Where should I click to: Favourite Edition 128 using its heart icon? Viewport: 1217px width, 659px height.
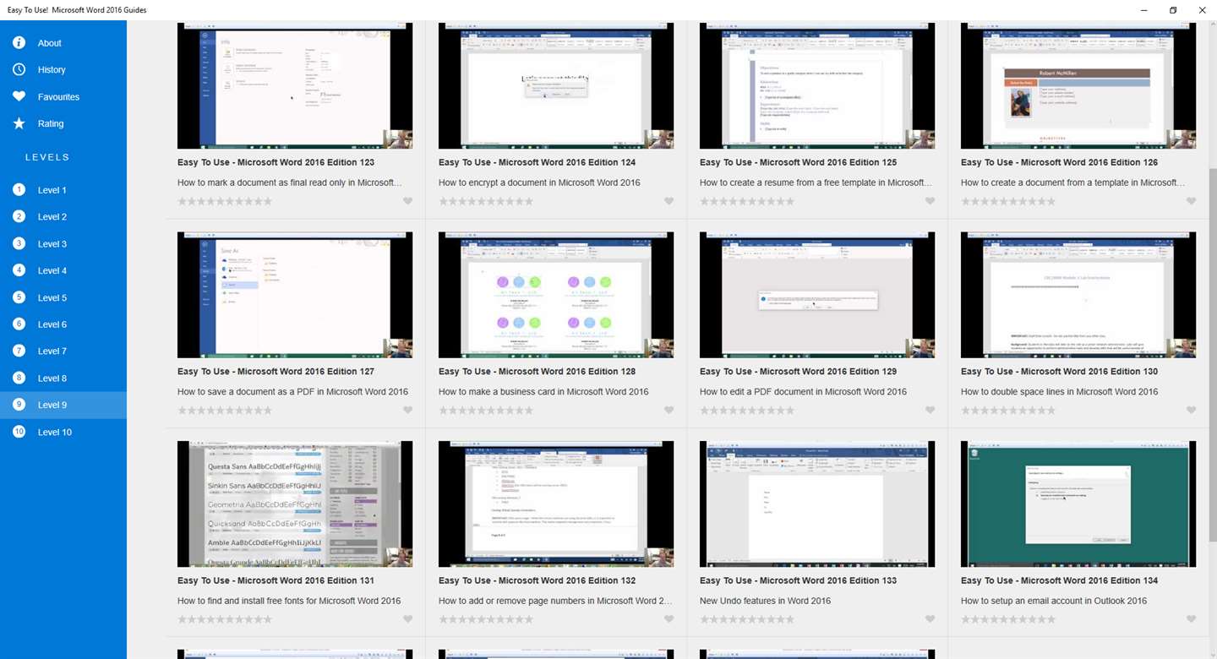[x=669, y=411]
